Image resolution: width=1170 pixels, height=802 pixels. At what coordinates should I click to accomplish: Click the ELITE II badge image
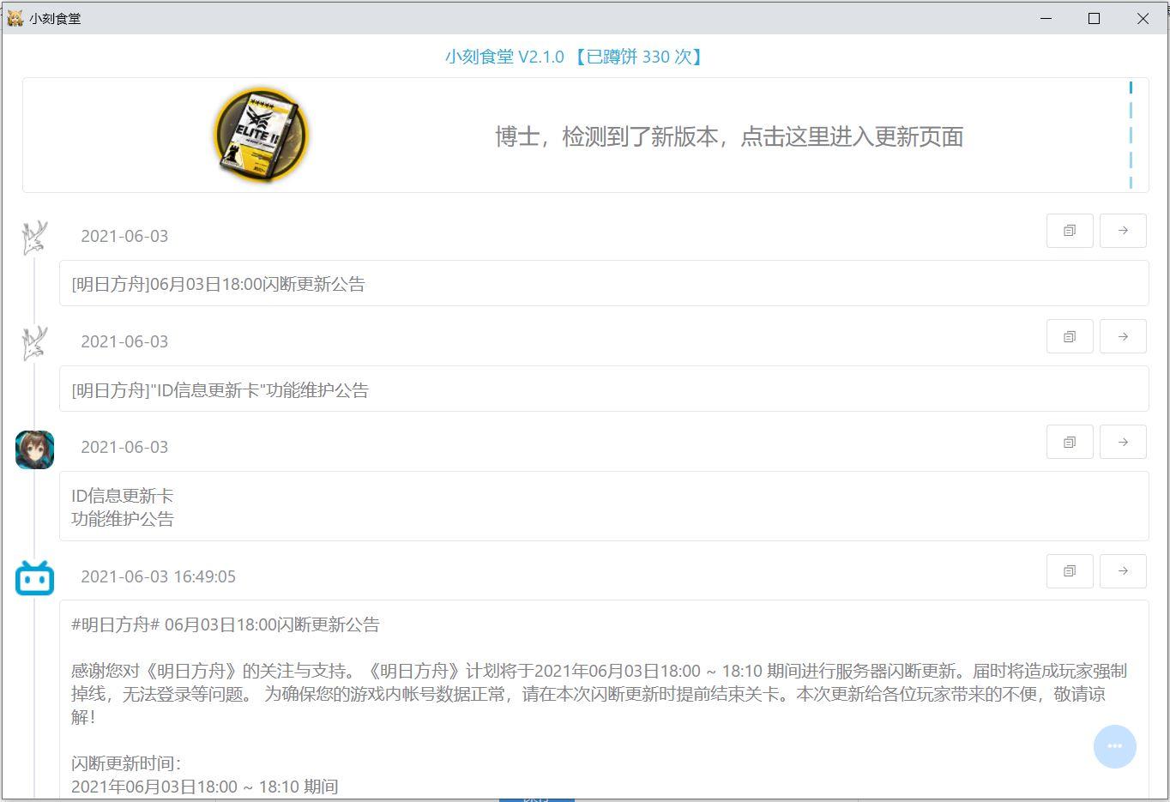[x=261, y=135]
